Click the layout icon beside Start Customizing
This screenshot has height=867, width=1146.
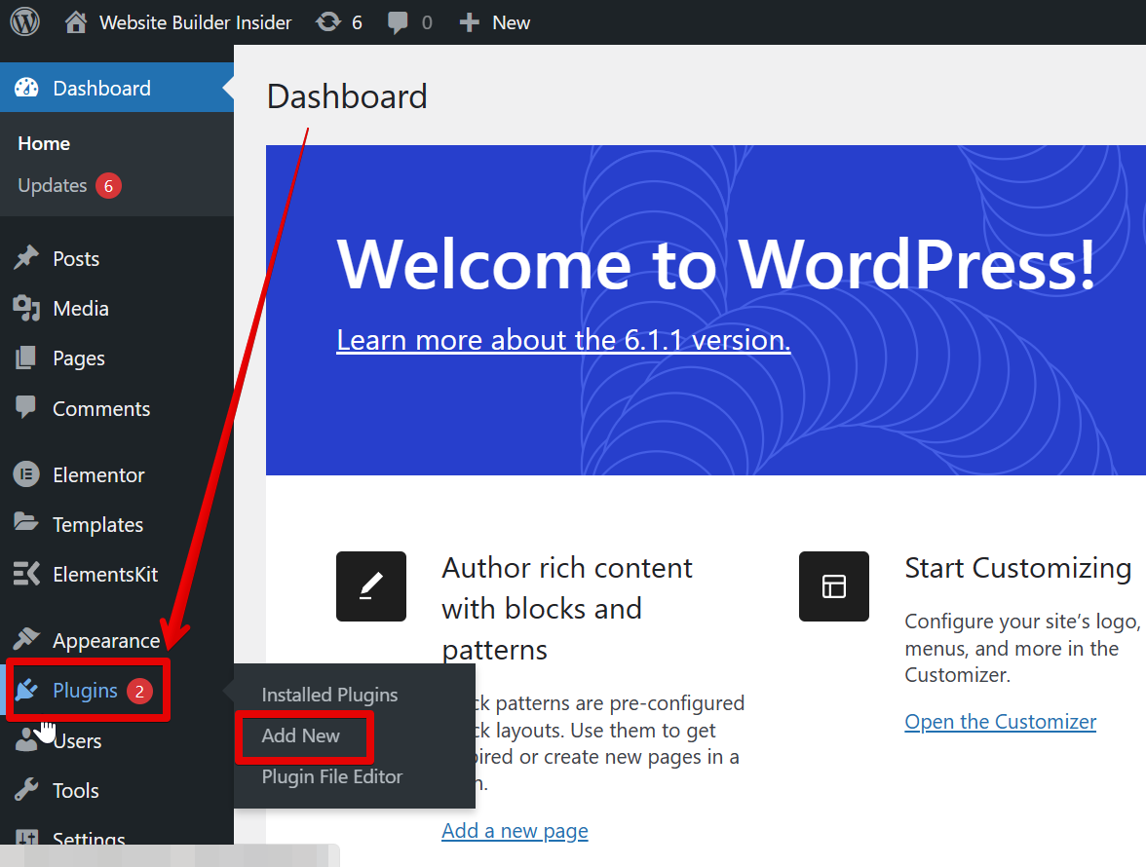[833, 586]
